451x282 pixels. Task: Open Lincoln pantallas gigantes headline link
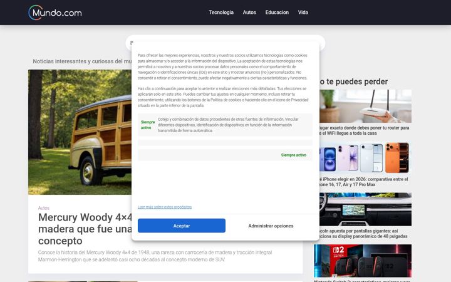[x=363, y=233]
